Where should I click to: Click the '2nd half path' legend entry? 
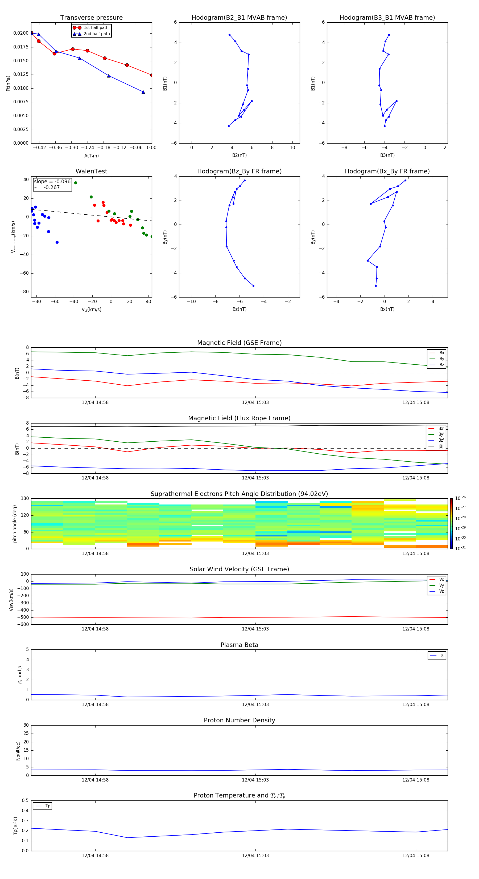point(91,34)
